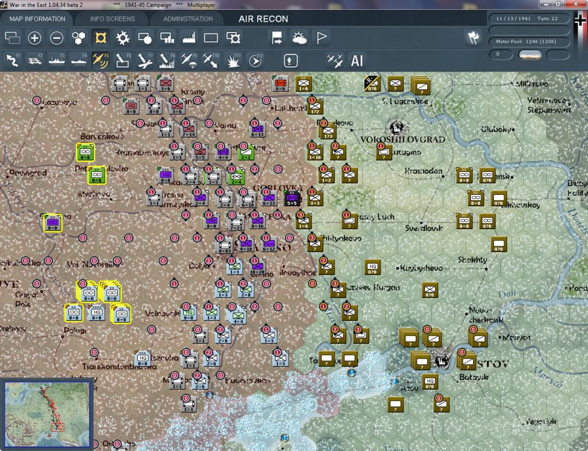588x451 pixels.
Task: Select the dark 5=5 unit near Gorlovka
Action: (x=292, y=198)
